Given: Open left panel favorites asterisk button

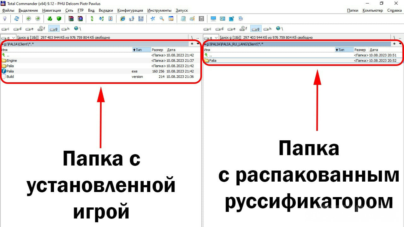Looking at the screenshot, I should point(192,44).
